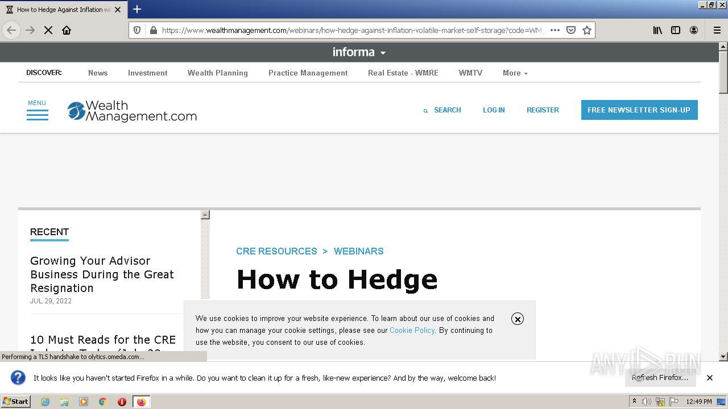728x409 pixels.
Task: Open the Wealth Planning section
Action: tap(218, 73)
